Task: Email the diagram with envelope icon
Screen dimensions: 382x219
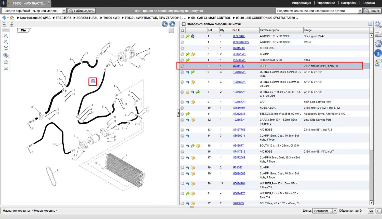Action: [x=6, y=68]
